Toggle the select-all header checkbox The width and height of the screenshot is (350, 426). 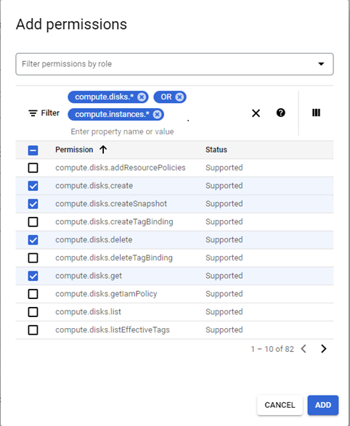coord(33,150)
